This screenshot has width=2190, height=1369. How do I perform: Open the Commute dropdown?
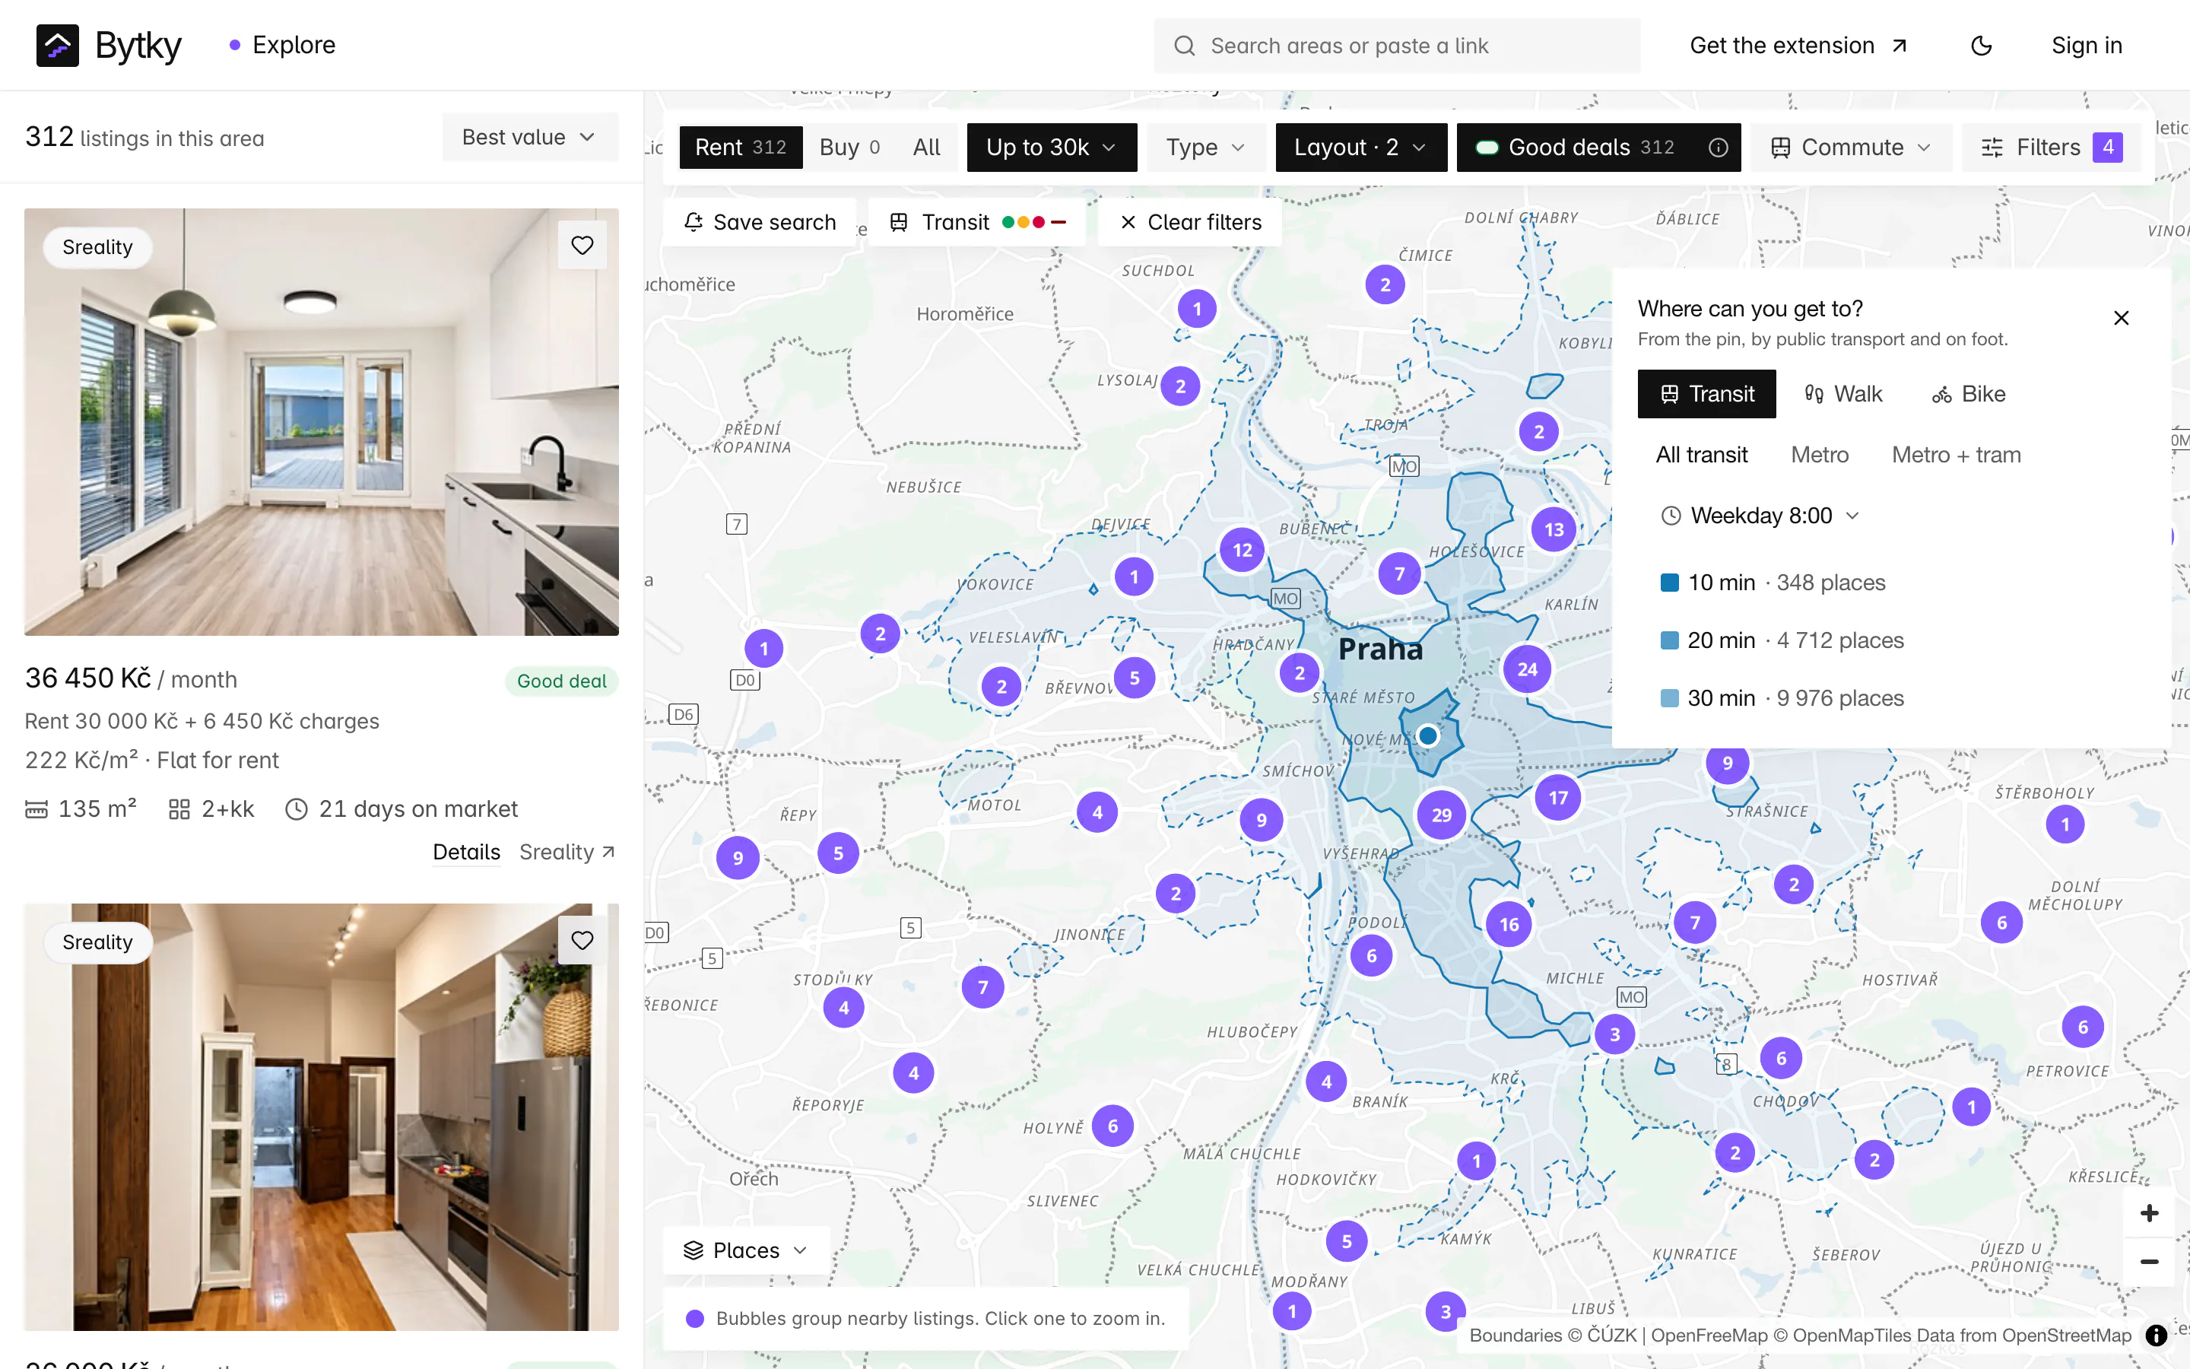1851,148
